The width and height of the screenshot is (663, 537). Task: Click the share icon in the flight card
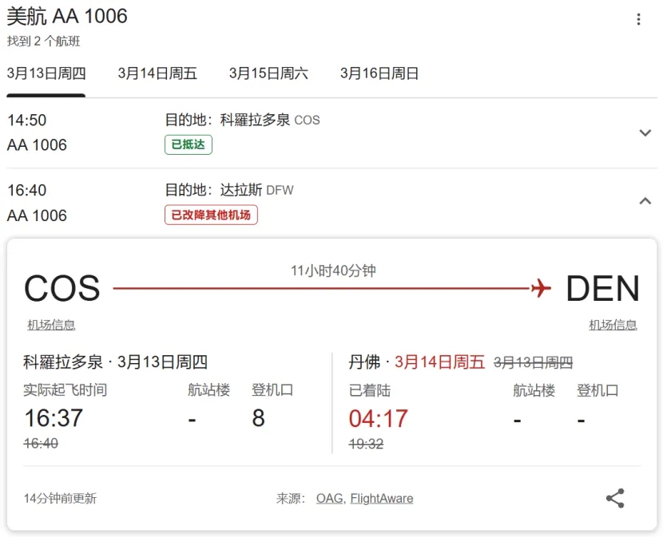coord(614,499)
